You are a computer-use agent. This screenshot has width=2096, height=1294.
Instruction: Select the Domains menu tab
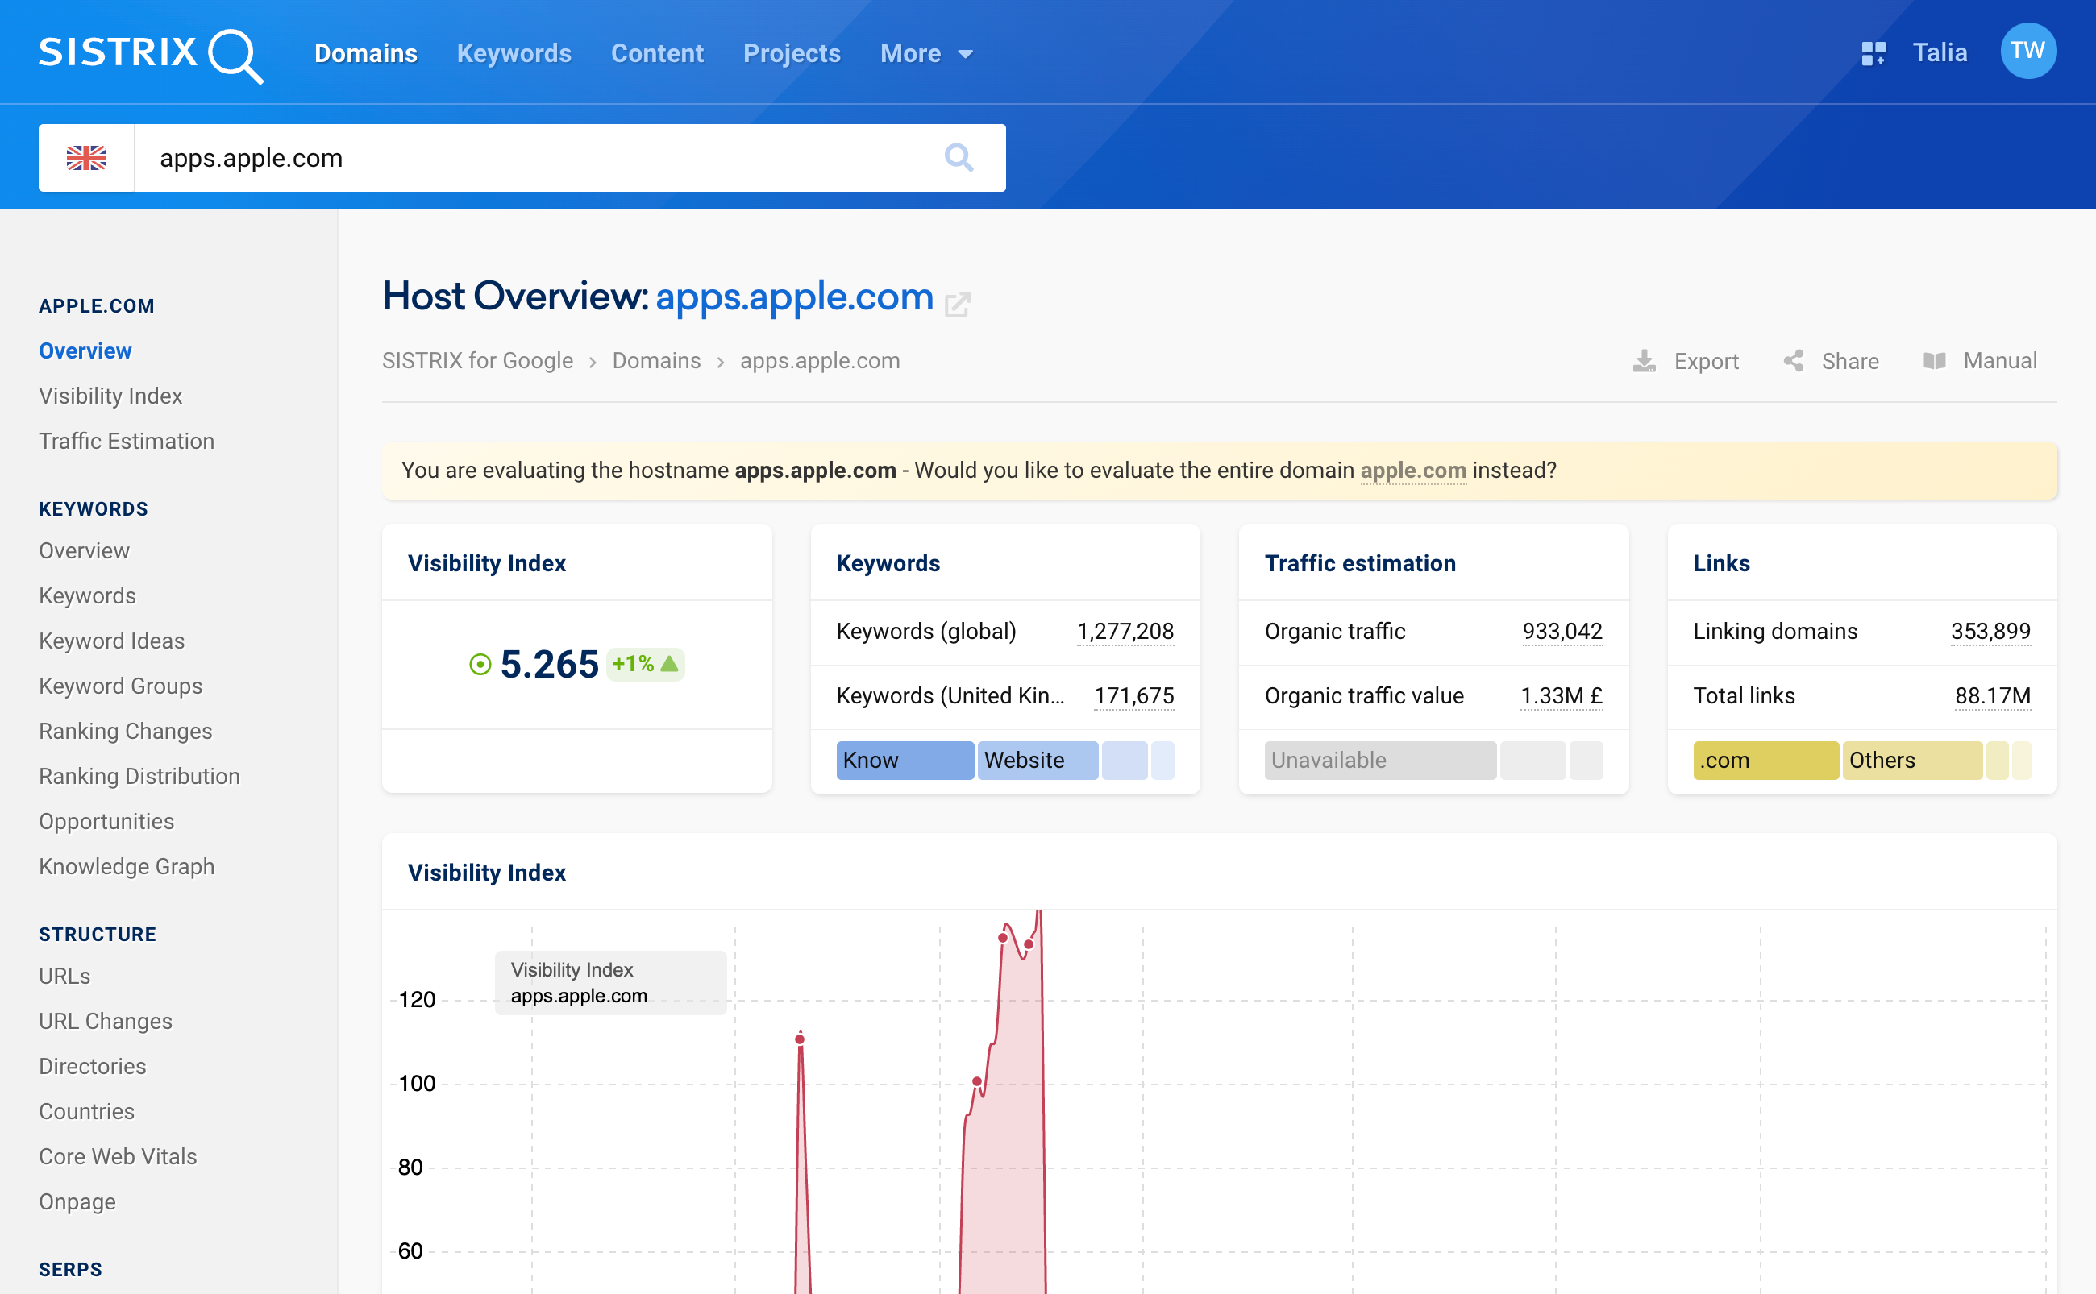click(365, 54)
